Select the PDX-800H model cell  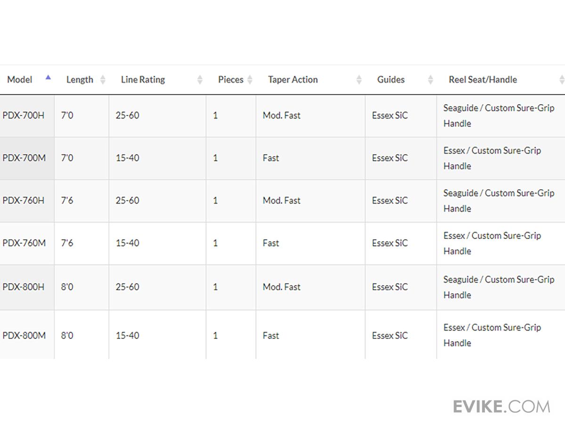click(24, 287)
